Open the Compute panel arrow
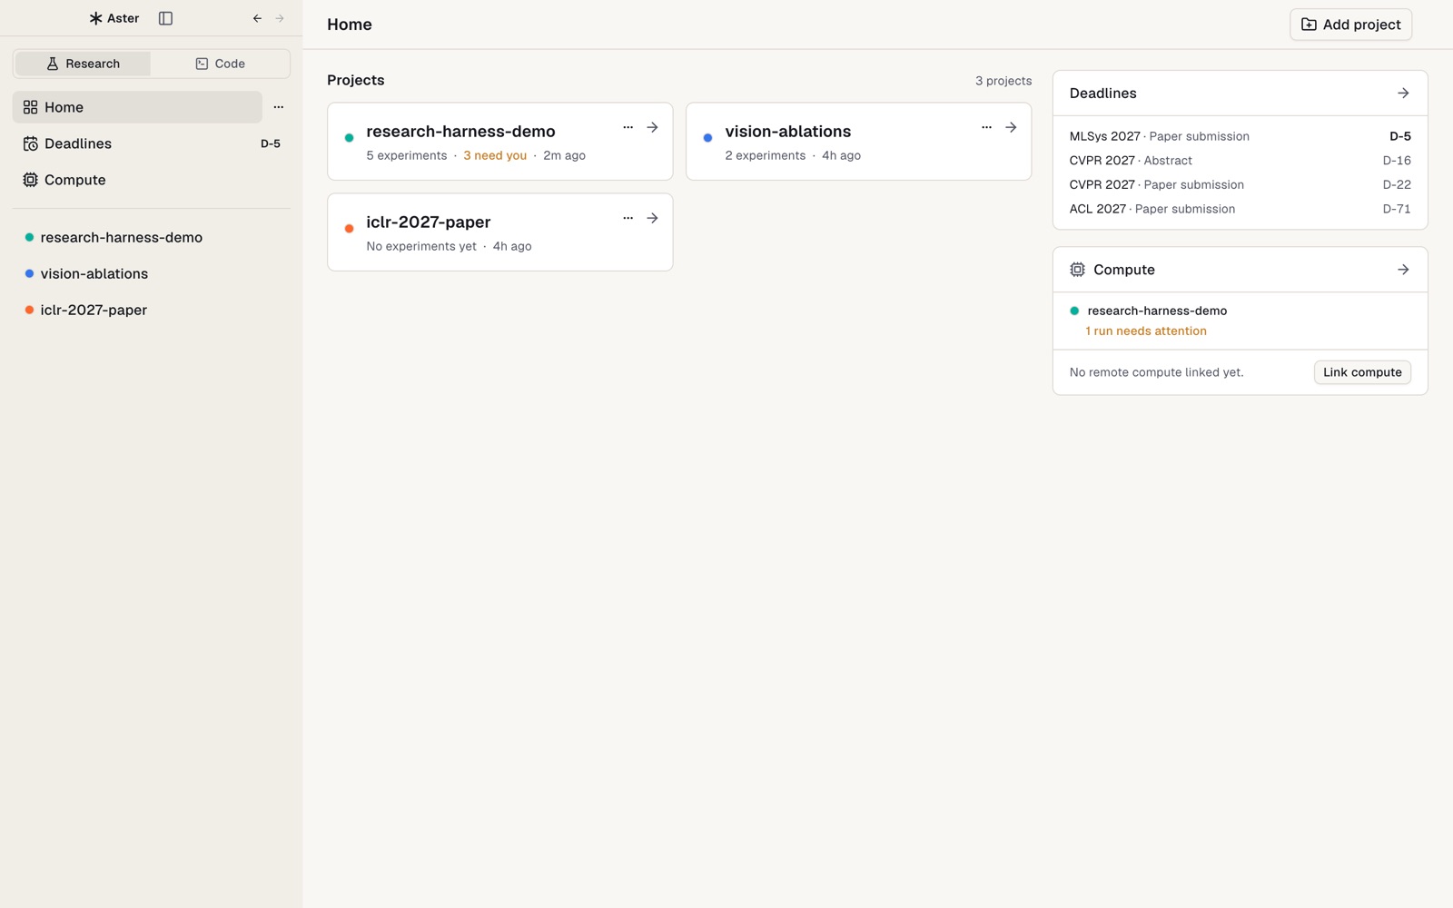Viewport: 1453px width, 908px height. (1403, 270)
